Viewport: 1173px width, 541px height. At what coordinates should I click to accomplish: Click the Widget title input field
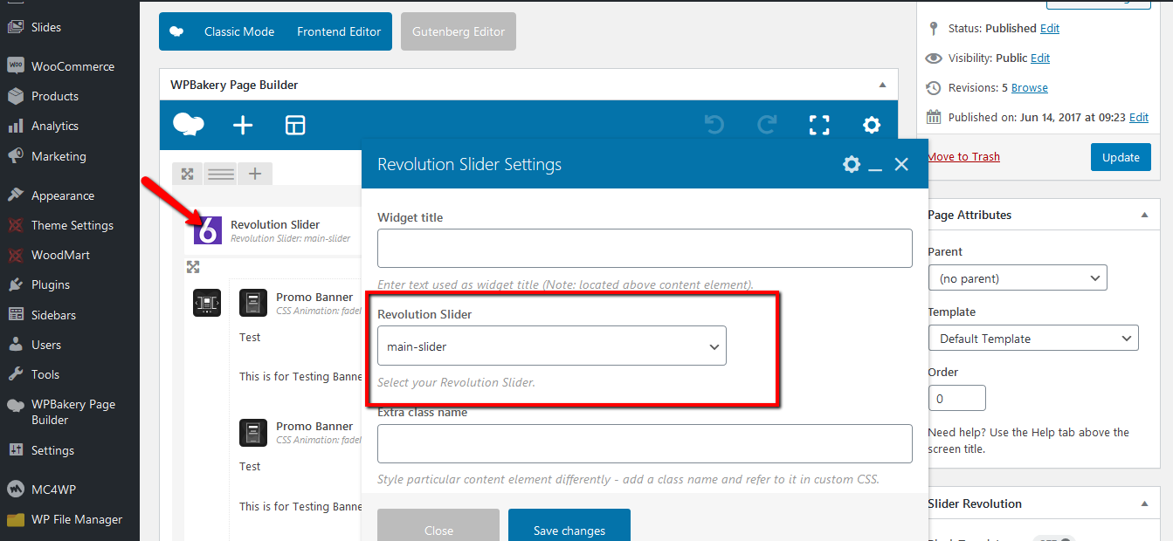(645, 249)
